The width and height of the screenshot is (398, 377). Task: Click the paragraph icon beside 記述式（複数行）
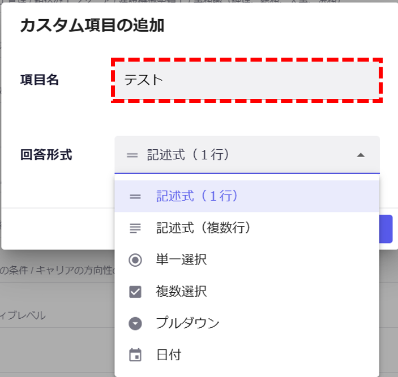(x=135, y=228)
